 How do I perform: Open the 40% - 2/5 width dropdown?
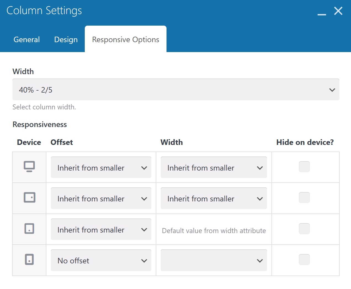[176, 90]
